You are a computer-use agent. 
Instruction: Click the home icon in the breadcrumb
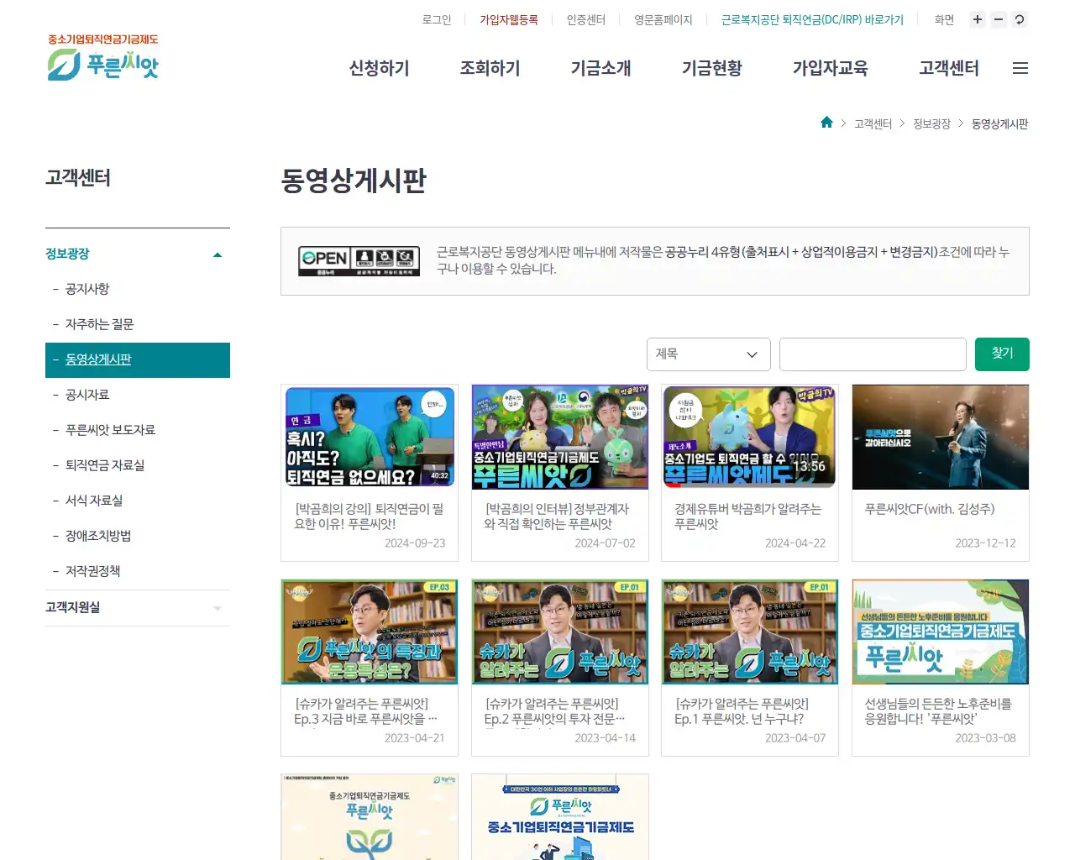826,123
